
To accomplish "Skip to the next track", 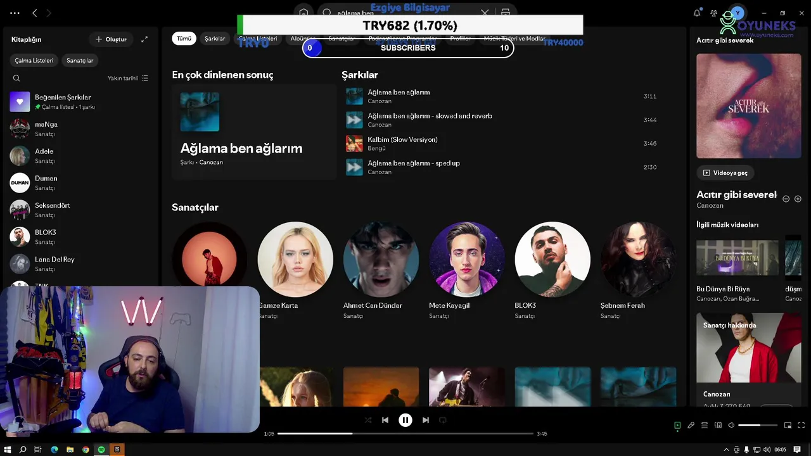I will coord(426,420).
